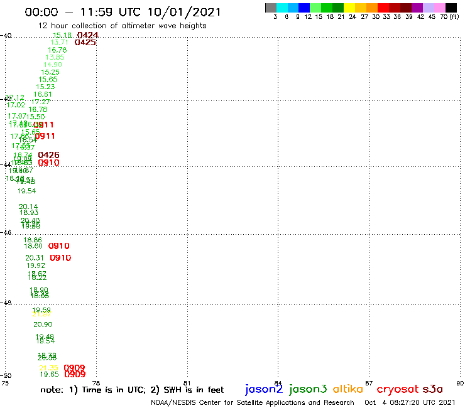Select the wave height value 20.31
The width and height of the screenshot is (465, 408).
pos(35,258)
